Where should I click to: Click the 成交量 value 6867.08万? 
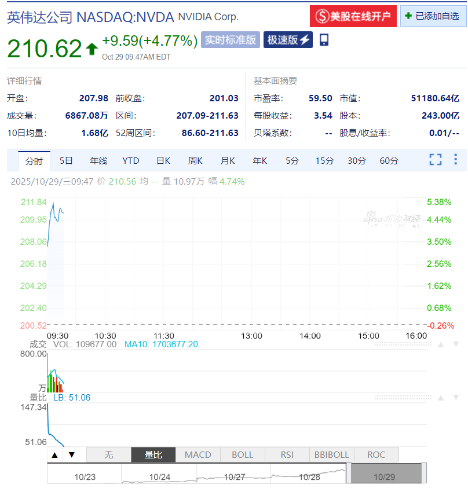click(x=86, y=115)
